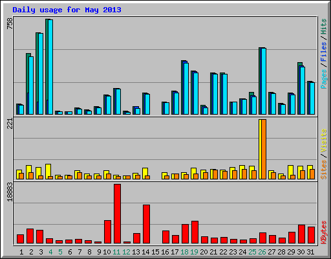Click day 29 on the x-axis

pos(292,252)
